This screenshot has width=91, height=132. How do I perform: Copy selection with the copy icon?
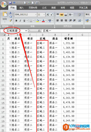click(x=10, y=16)
